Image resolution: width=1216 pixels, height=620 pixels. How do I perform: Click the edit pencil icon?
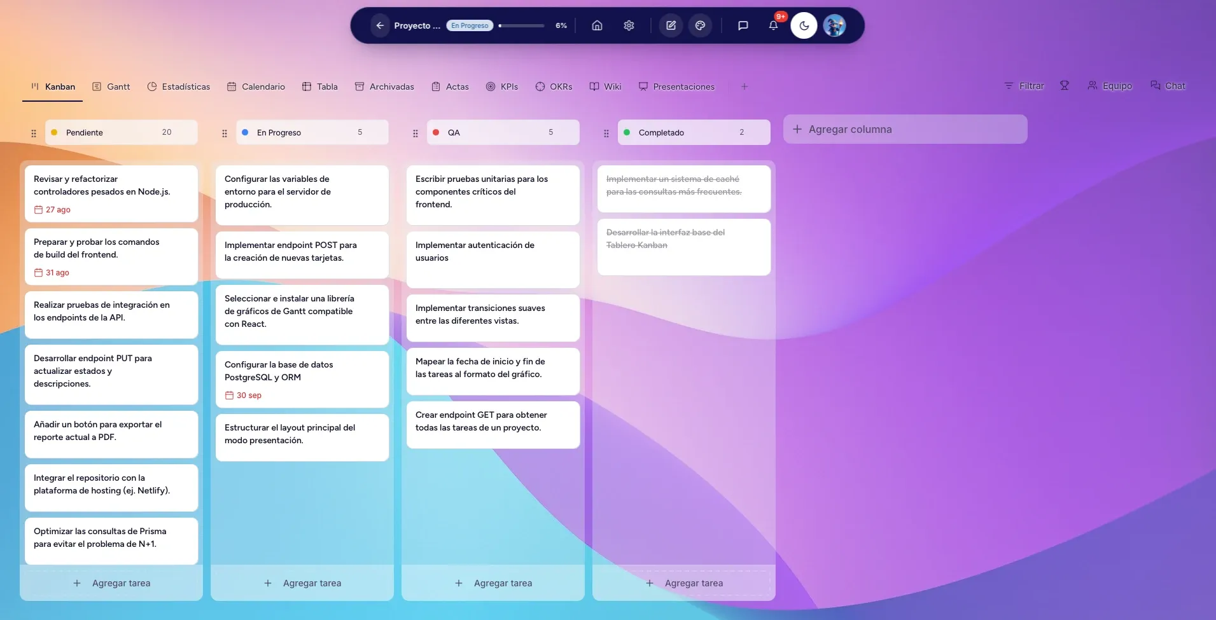point(671,25)
